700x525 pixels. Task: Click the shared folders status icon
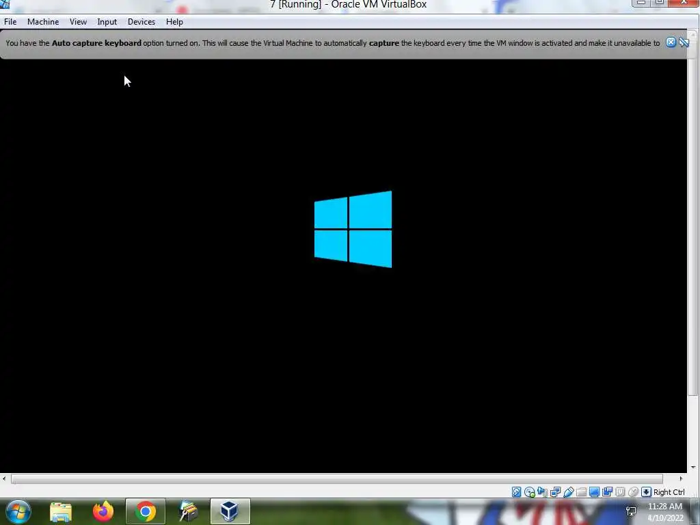pos(581,492)
